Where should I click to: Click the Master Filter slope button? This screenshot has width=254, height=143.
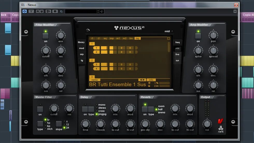[59, 124]
